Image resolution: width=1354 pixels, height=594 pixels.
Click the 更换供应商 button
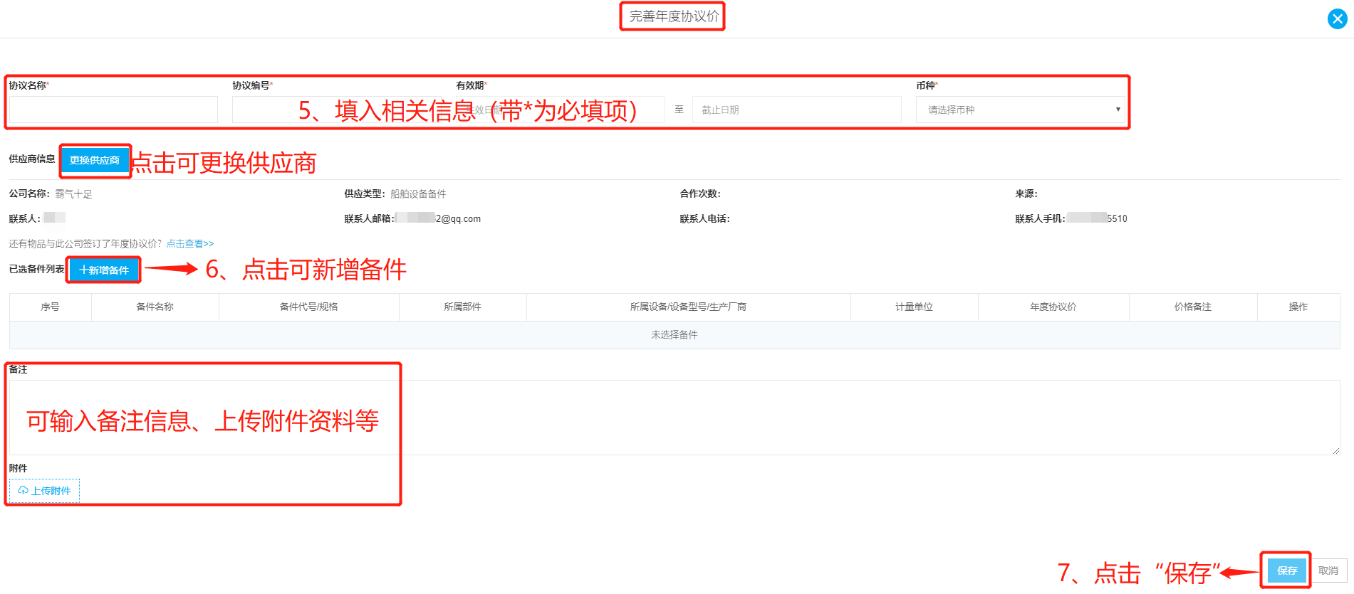coord(95,160)
